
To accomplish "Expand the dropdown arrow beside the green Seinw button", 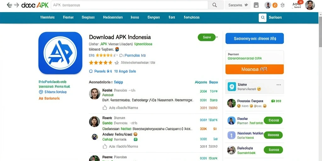I will coord(217,37).
